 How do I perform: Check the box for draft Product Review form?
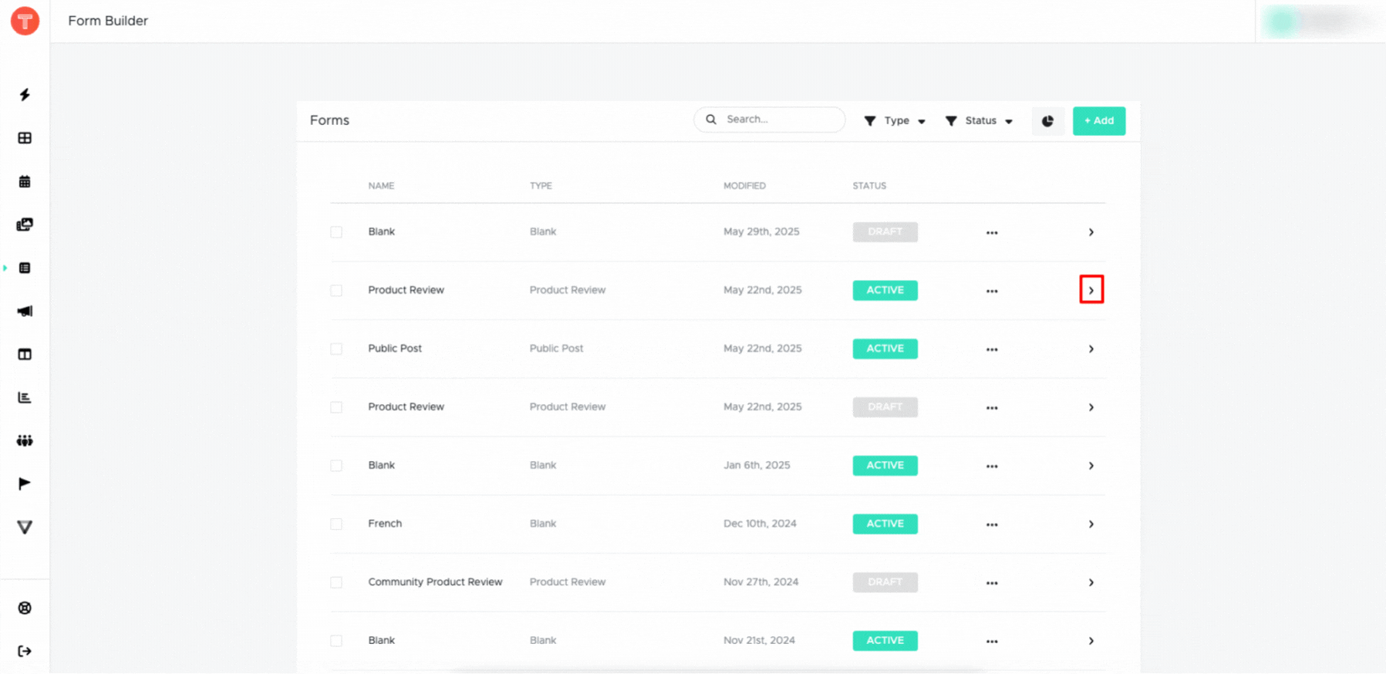point(336,407)
